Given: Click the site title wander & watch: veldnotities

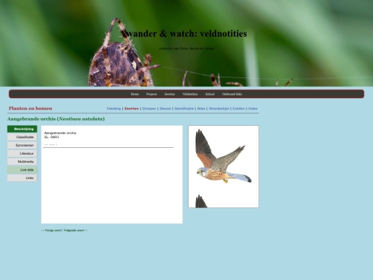Looking at the screenshot, I should click(186, 34).
